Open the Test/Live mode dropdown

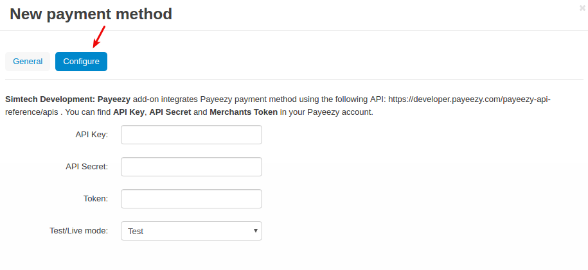(x=192, y=231)
